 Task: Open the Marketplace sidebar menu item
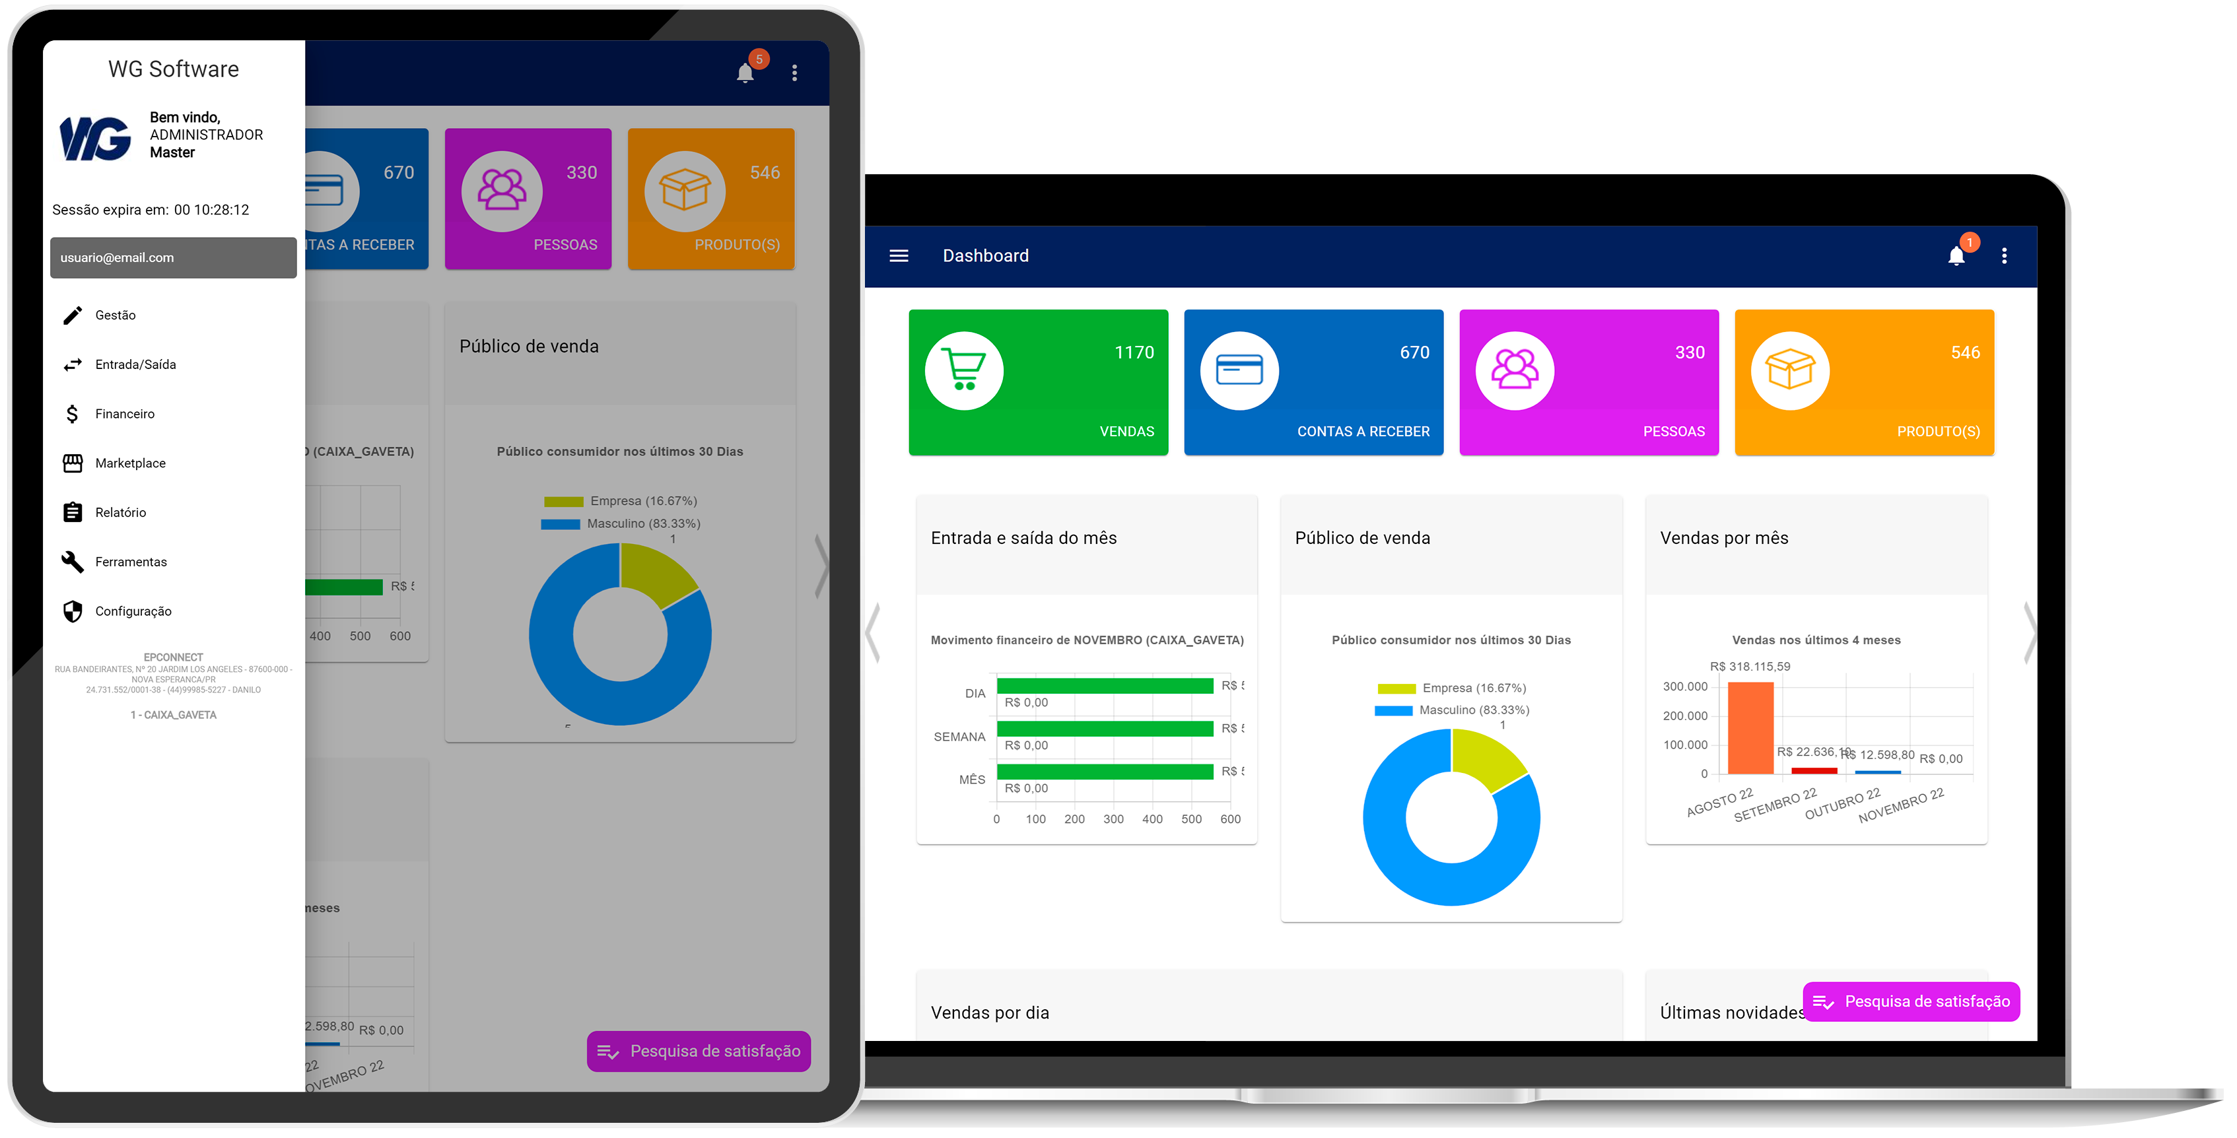click(x=130, y=463)
